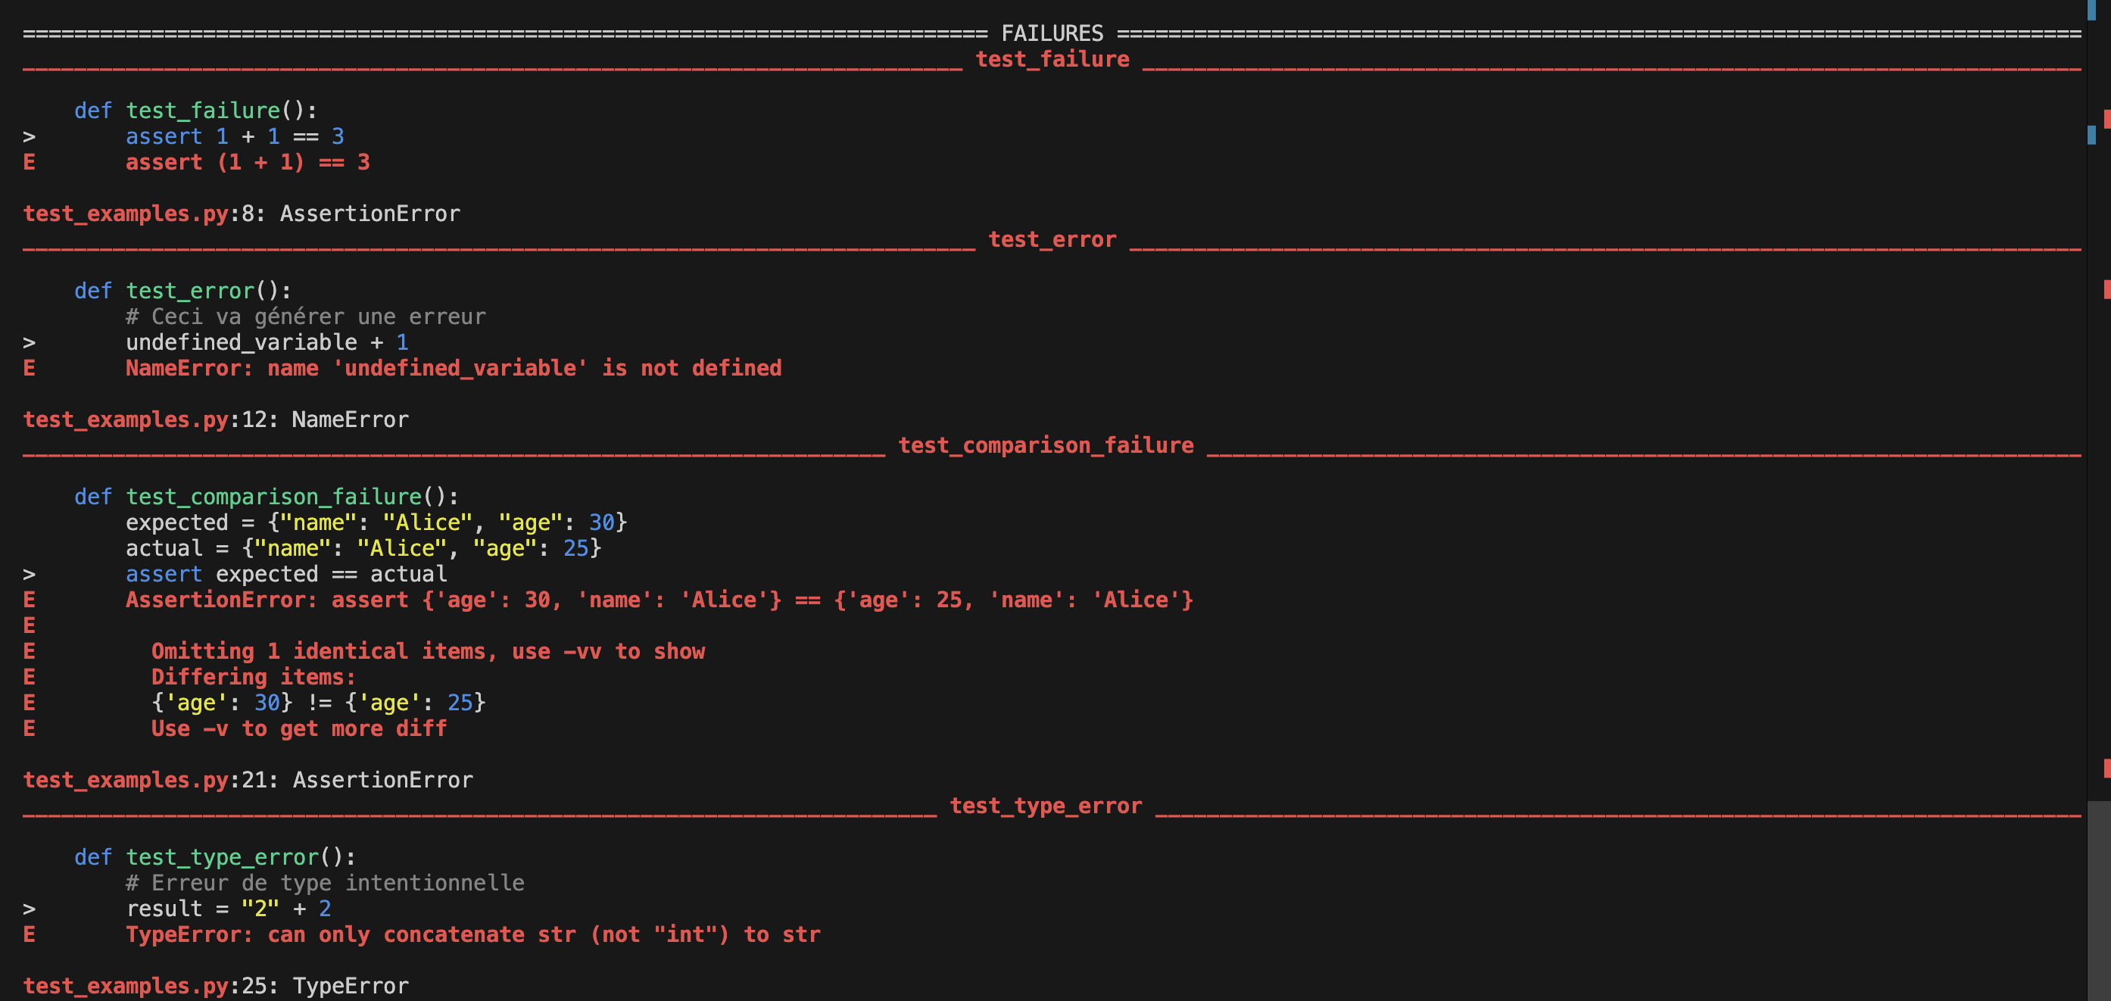Select the test_comparison_failure section title
This screenshot has width=2111, height=1001.
pos(1046,445)
